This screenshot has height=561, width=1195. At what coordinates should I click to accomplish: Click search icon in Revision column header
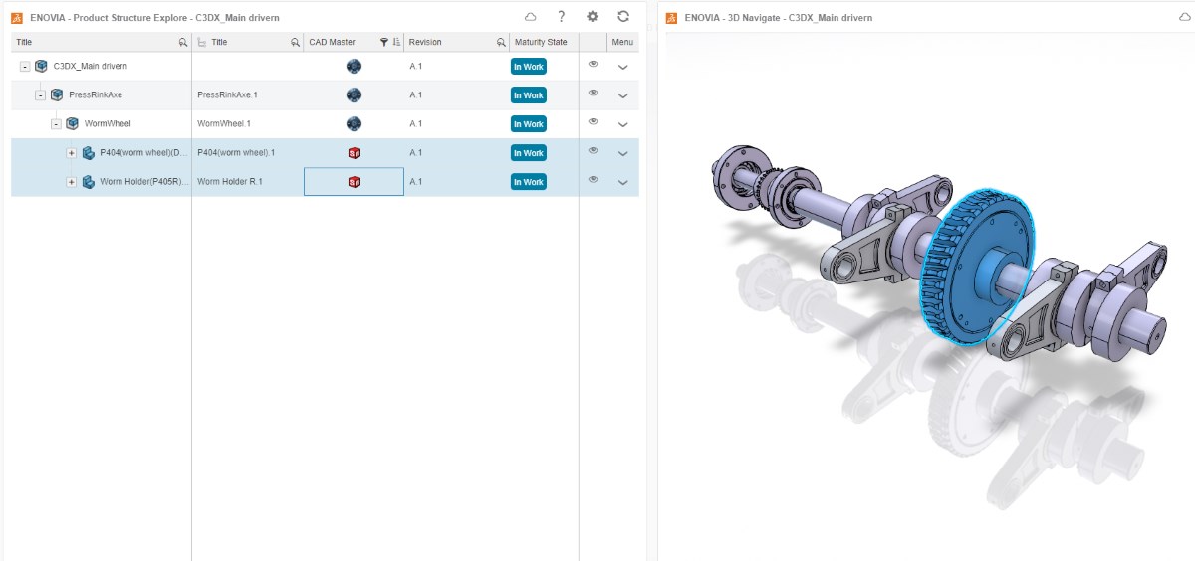[501, 42]
